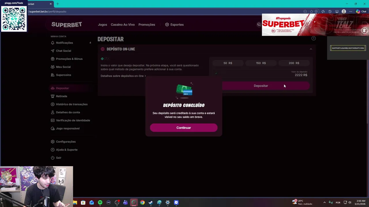Click the POR language indicator

pyautogui.click(x=338, y=202)
